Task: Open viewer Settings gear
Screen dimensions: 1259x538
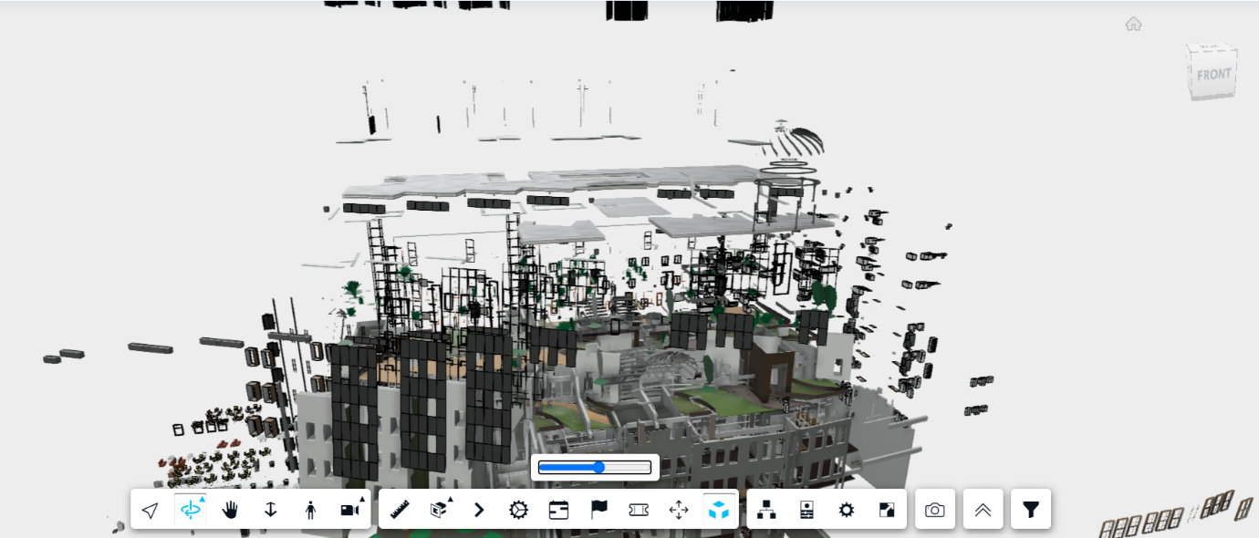Action: pos(847,510)
